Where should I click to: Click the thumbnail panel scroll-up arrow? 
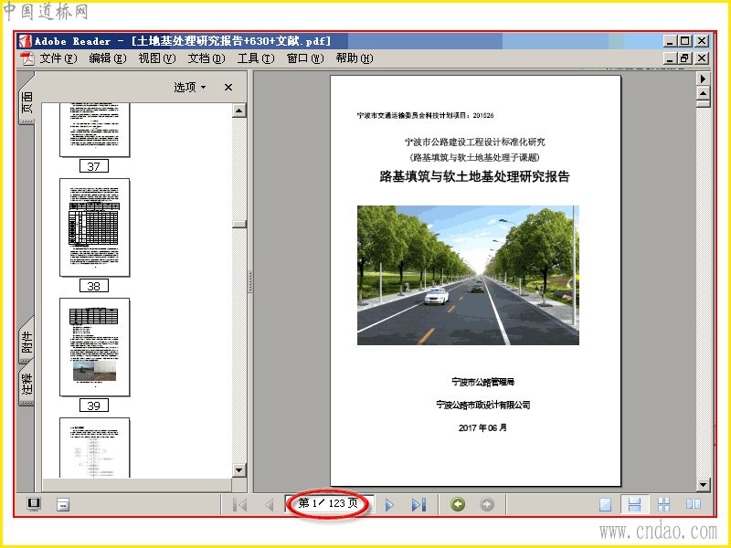[x=239, y=111]
